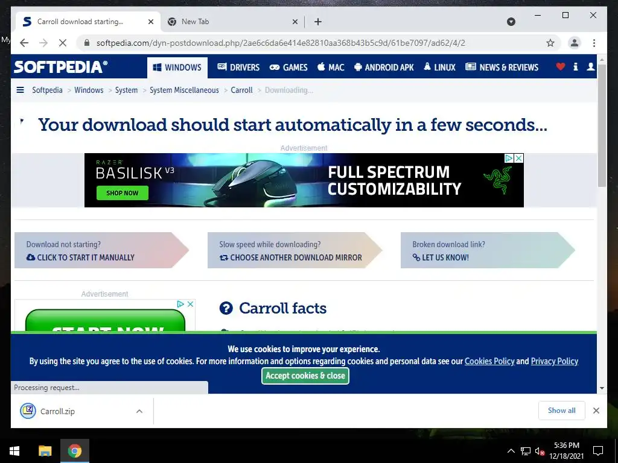Click the Carroll breadcrumb link
This screenshot has width=618, height=463.
tap(241, 90)
